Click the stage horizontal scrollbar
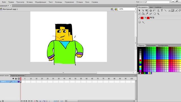Screen dimensions: 181x102 tap(63, 73)
